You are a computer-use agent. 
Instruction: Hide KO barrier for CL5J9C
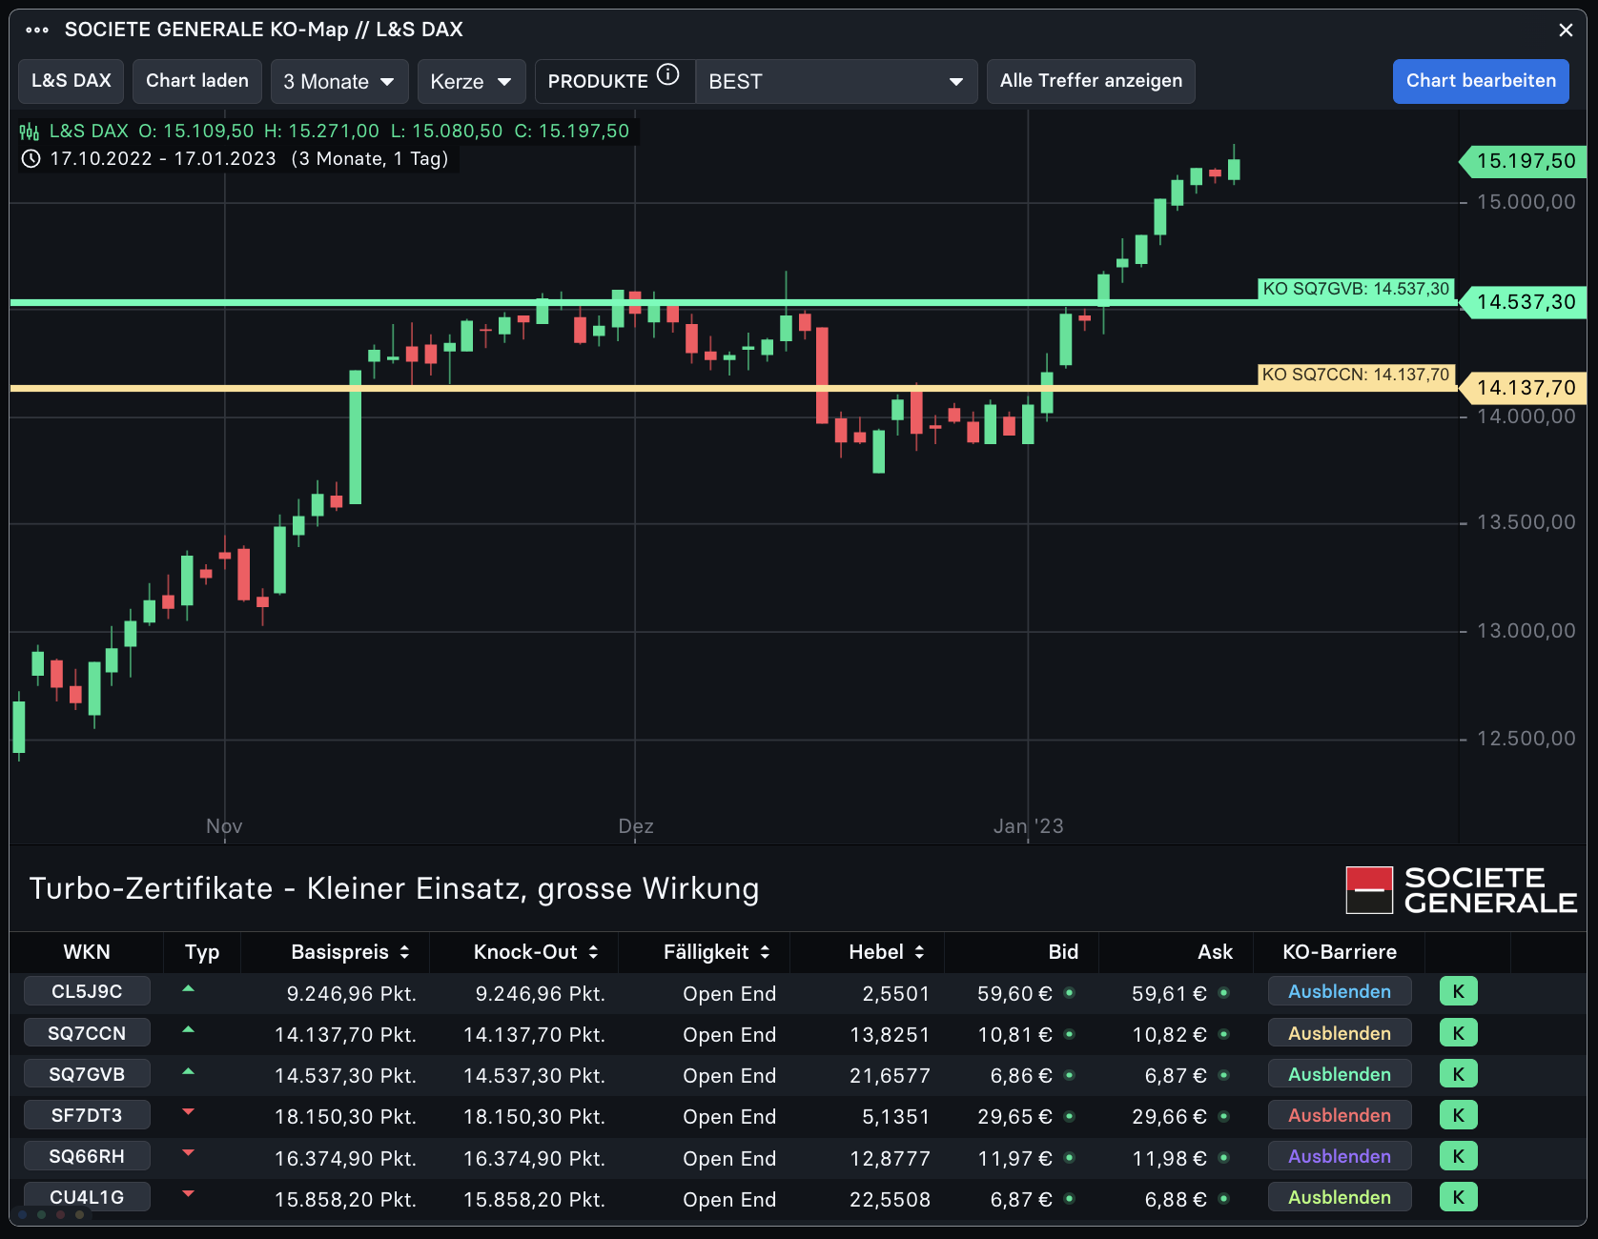click(1339, 991)
